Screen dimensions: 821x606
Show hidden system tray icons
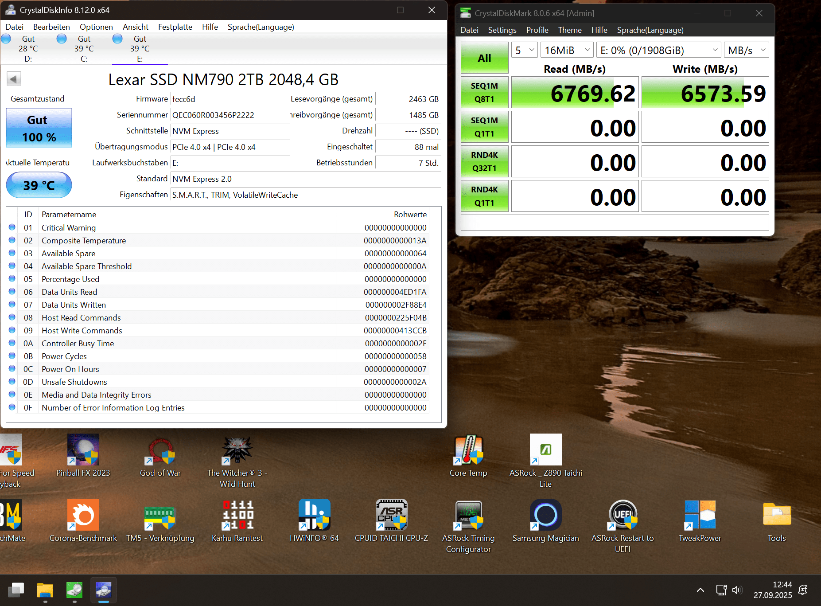click(x=700, y=590)
